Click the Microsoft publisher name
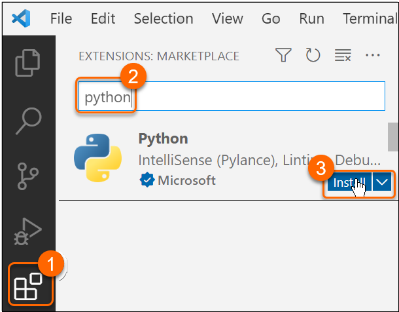399x312 pixels. tap(186, 180)
